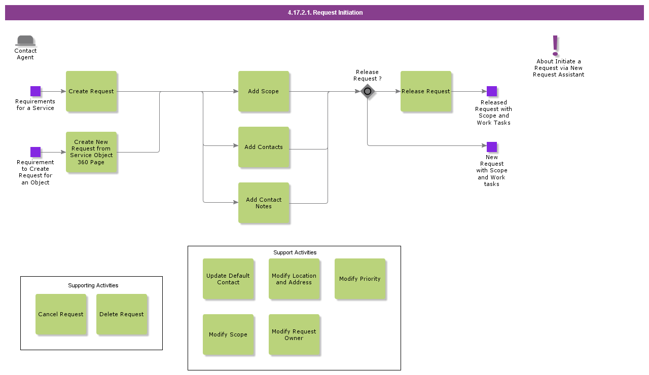This screenshot has height=375, width=649.
Task: Click the 'Supporting Activities' group heading
Action: [93, 285]
